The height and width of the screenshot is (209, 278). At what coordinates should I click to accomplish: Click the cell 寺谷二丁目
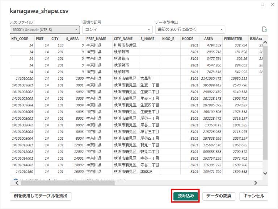click(x=149, y=165)
